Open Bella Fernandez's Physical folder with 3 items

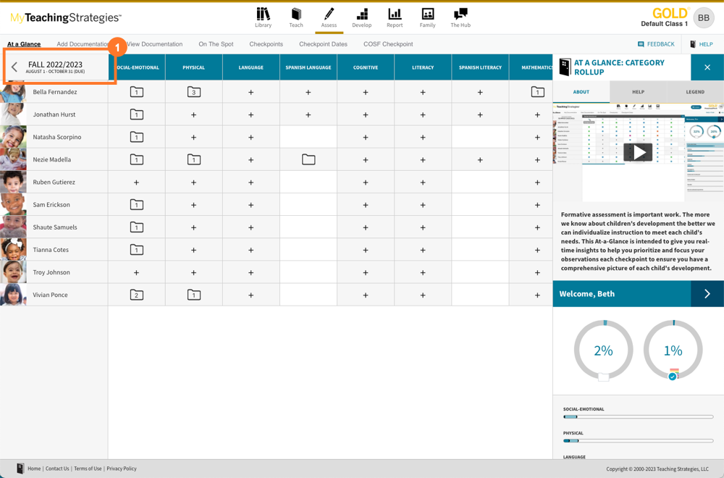pyautogui.click(x=193, y=92)
